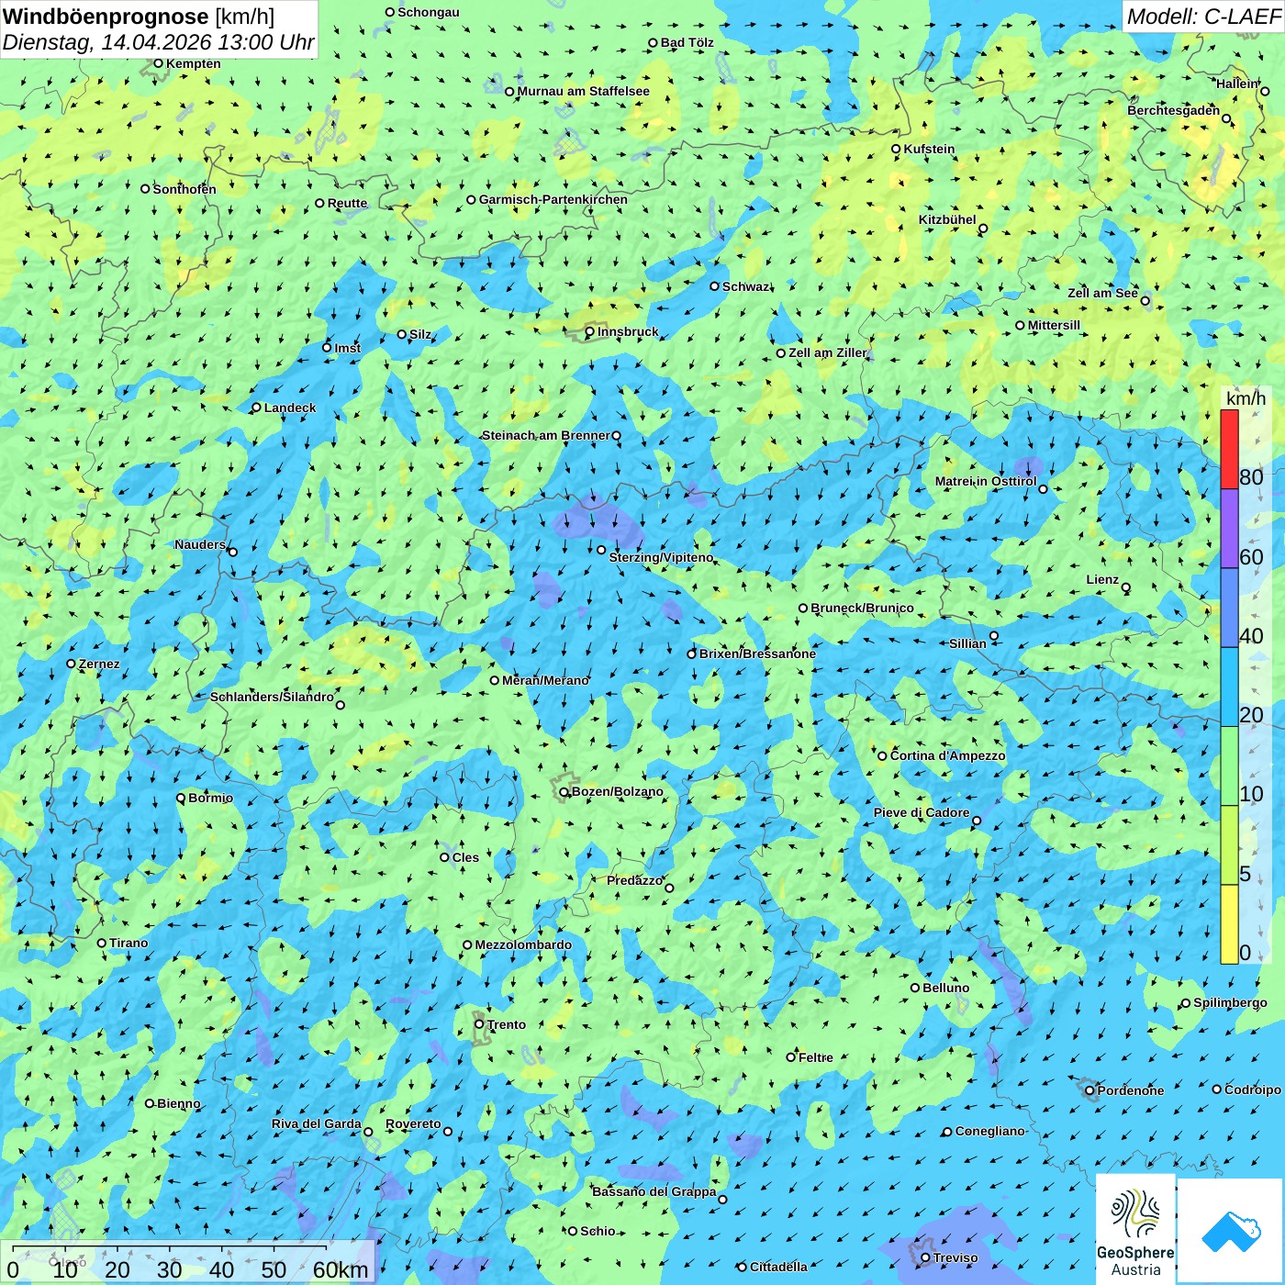Click the Innsbruck city marker
Screen dimensions: 1285x1285
click(590, 332)
